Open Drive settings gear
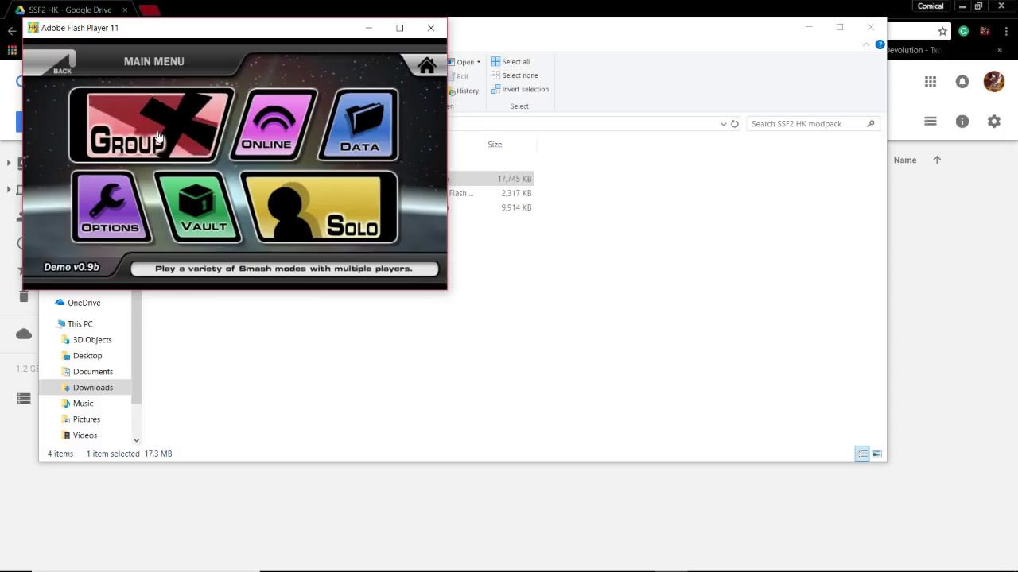The image size is (1018, 572). click(x=994, y=122)
